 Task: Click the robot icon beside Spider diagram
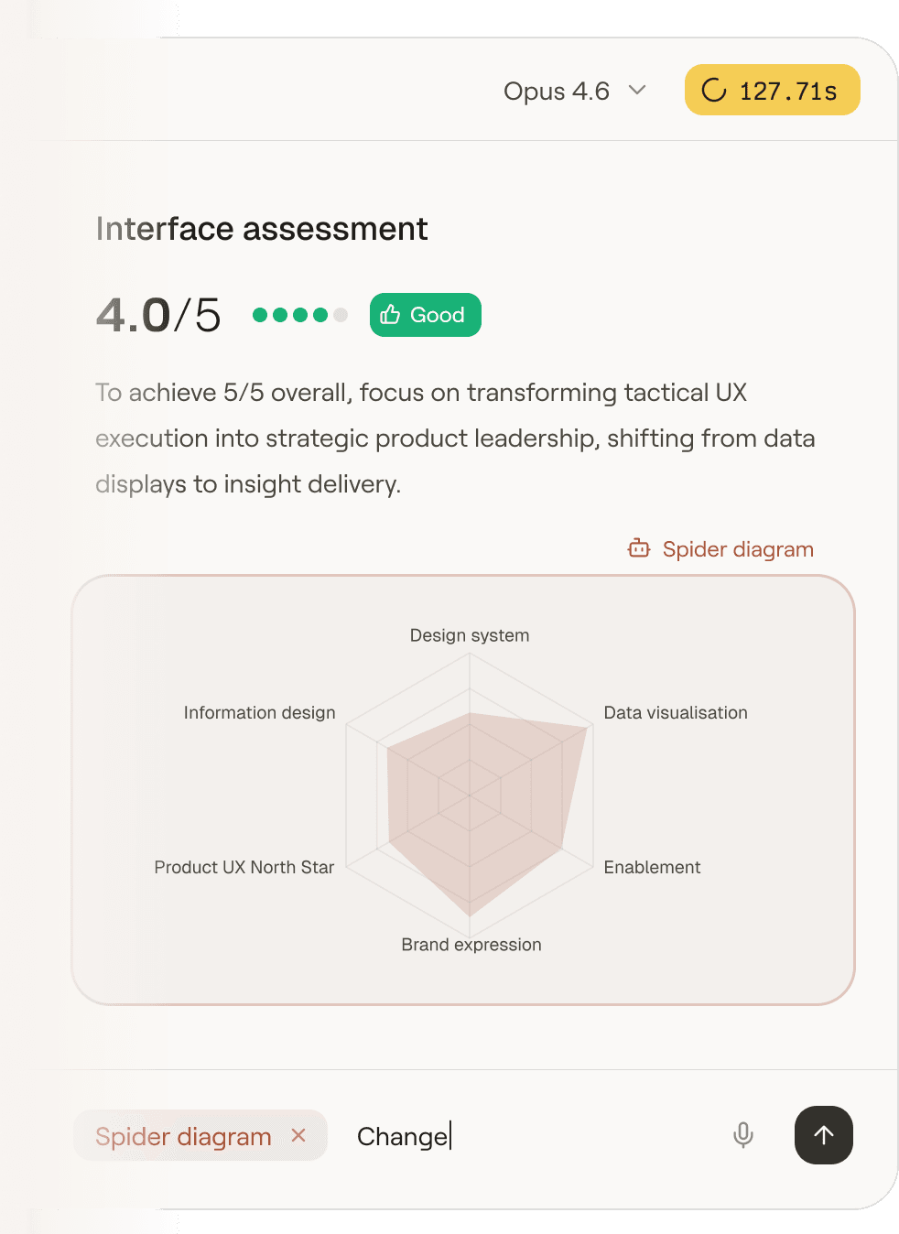pyautogui.click(x=639, y=548)
